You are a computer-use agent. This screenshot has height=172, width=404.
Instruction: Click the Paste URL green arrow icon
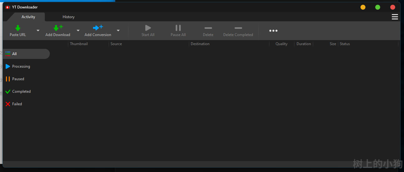[18, 28]
